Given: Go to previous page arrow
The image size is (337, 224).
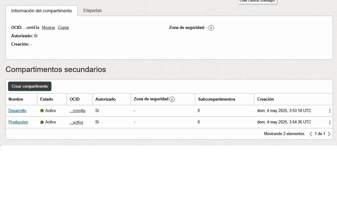Looking at the screenshot, I should coord(311,134).
